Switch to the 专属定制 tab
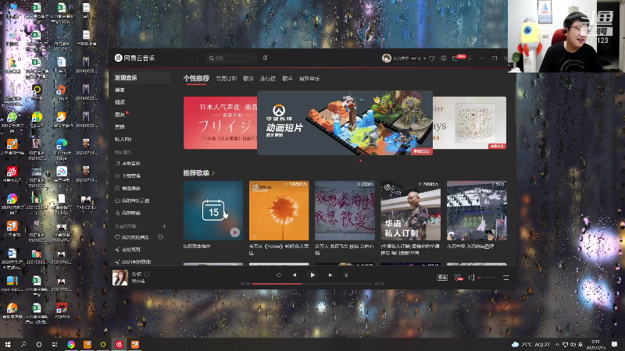The height and width of the screenshot is (351, 625). [226, 79]
